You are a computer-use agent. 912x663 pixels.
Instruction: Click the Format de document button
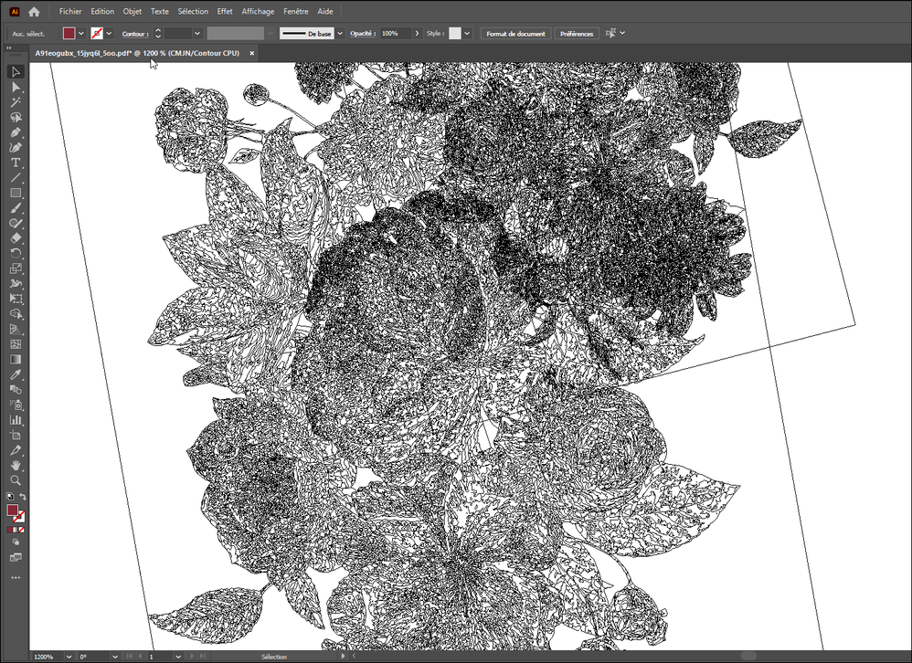click(x=516, y=34)
